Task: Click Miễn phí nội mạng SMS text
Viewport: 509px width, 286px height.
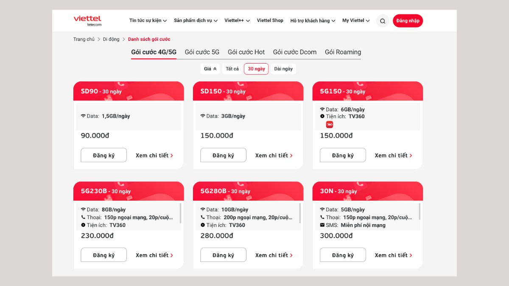Action: [363, 225]
